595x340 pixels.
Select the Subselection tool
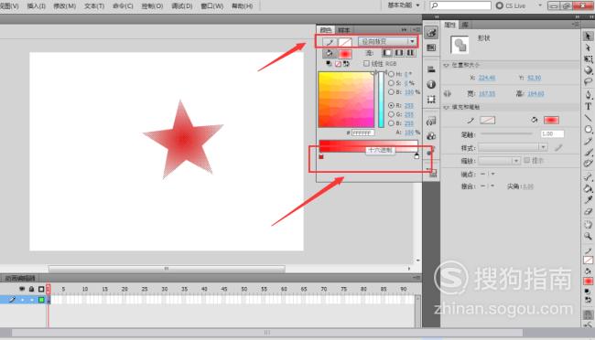[588, 48]
